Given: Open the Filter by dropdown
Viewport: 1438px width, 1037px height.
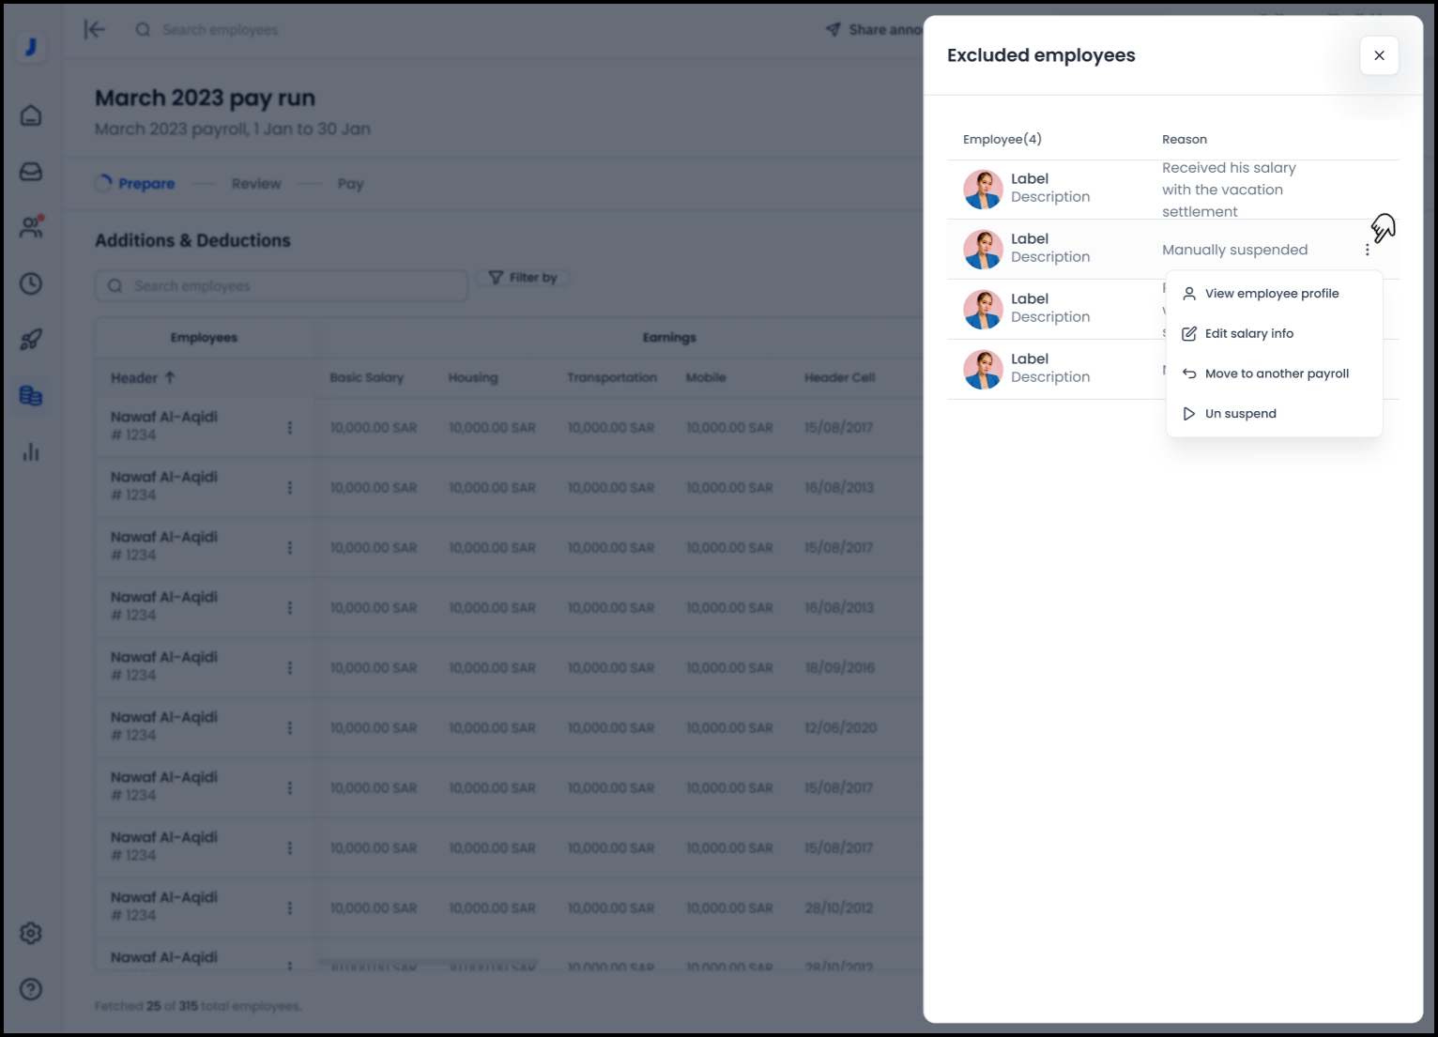Looking at the screenshot, I should pyautogui.click(x=524, y=278).
